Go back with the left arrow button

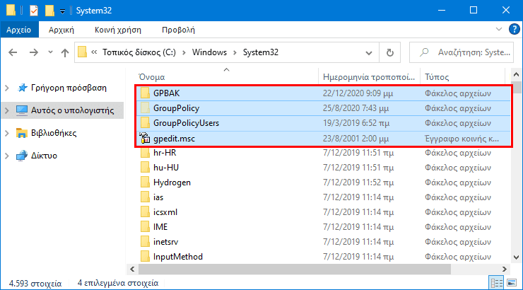(x=13, y=52)
